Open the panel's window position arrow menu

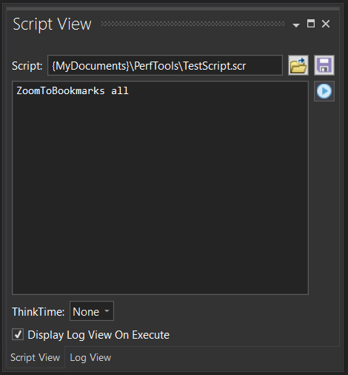(296, 24)
